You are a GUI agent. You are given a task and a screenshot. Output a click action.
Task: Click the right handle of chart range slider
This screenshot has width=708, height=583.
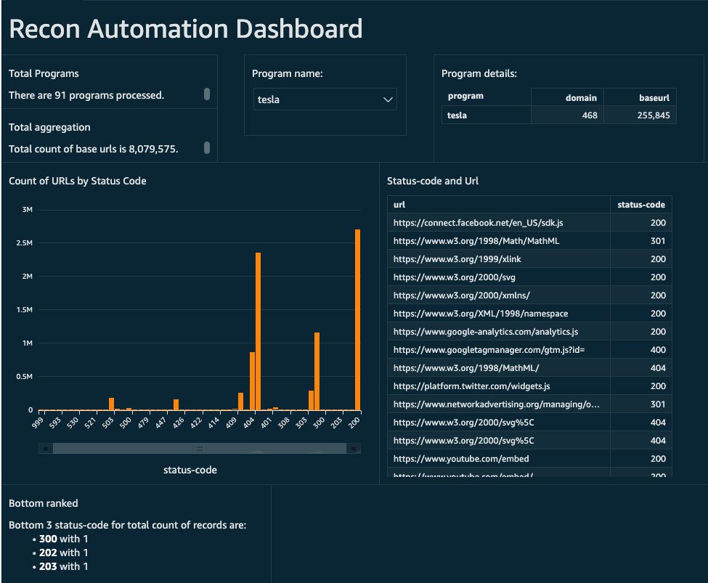[x=354, y=449]
